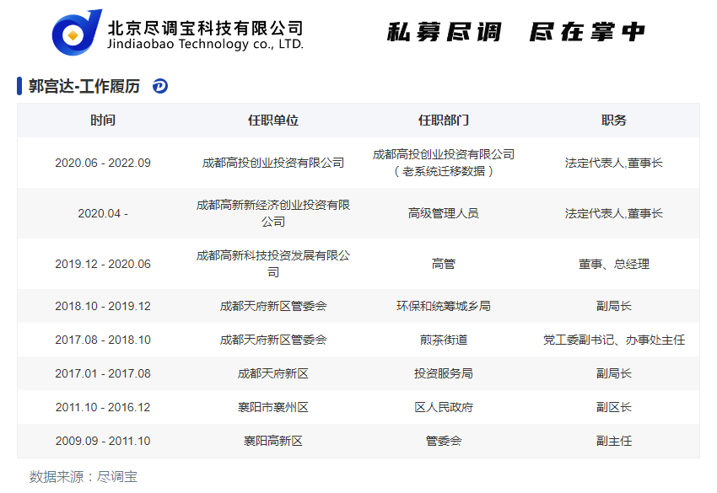The image size is (717, 493).
Task: Select the 2020.04 - date cell
Action: coord(103,213)
